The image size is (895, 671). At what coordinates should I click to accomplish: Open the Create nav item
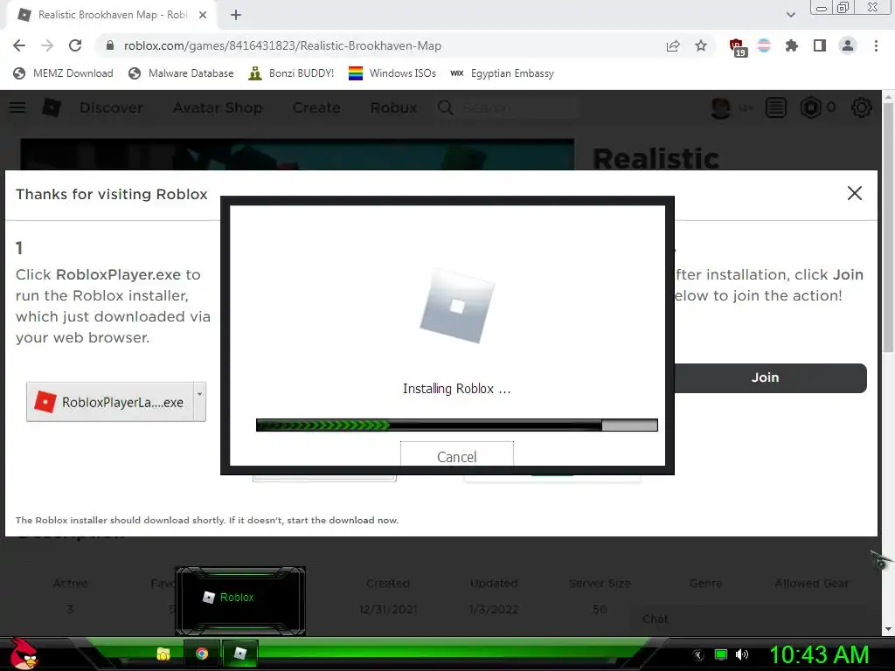click(x=316, y=107)
